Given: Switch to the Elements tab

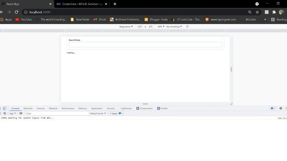Looking at the screenshot, I should point(28,108).
